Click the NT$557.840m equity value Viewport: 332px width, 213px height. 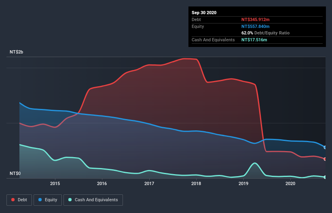point(255,26)
